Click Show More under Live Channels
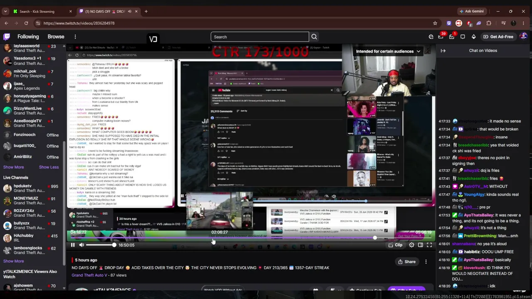The height and width of the screenshot is (299, 532). click(x=13, y=261)
